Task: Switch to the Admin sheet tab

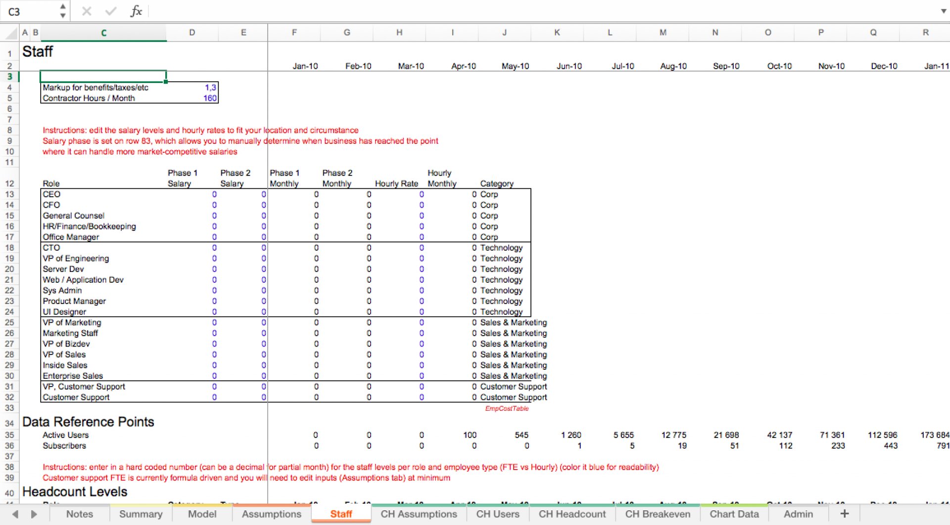Action: click(798, 514)
